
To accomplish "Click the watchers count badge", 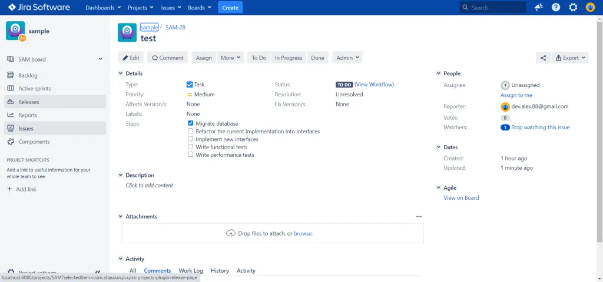I will click(505, 127).
